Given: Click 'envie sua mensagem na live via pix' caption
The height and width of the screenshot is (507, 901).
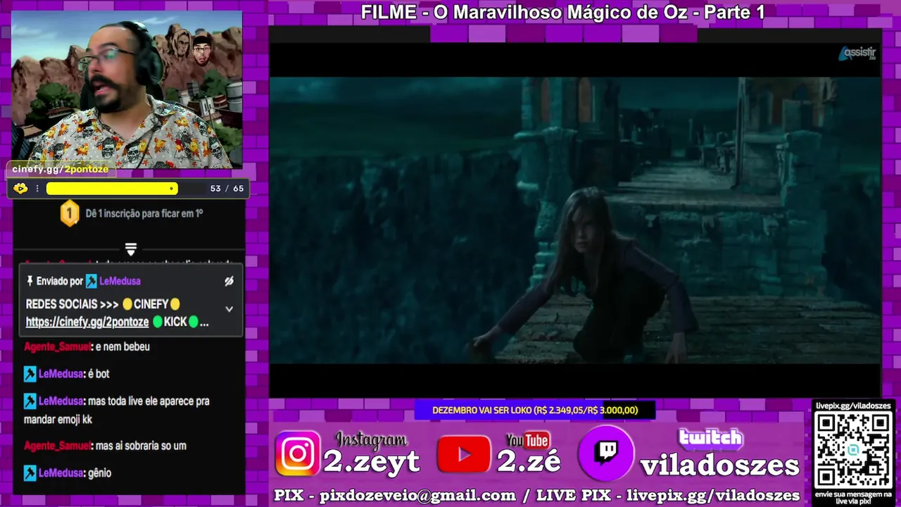Looking at the screenshot, I should coord(852,498).
